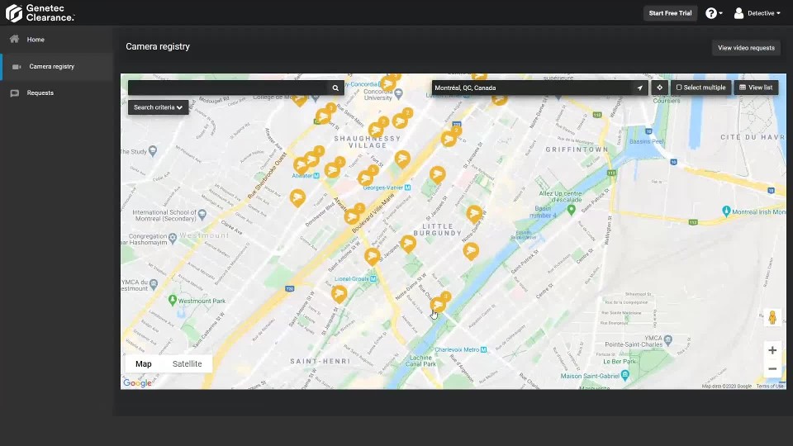Open the Home page in sidebar
Screen dimensions: 793x446
36,40
